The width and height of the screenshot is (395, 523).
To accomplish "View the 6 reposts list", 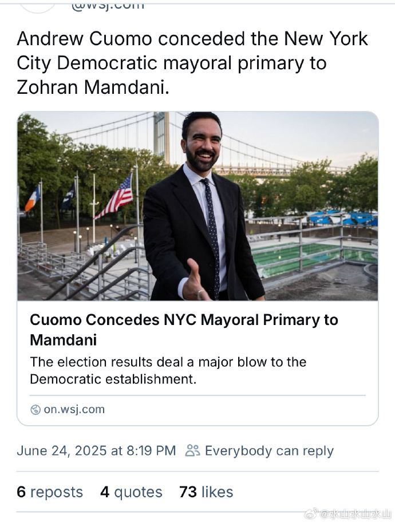I will pyautogui.click(x=50, y=492).
